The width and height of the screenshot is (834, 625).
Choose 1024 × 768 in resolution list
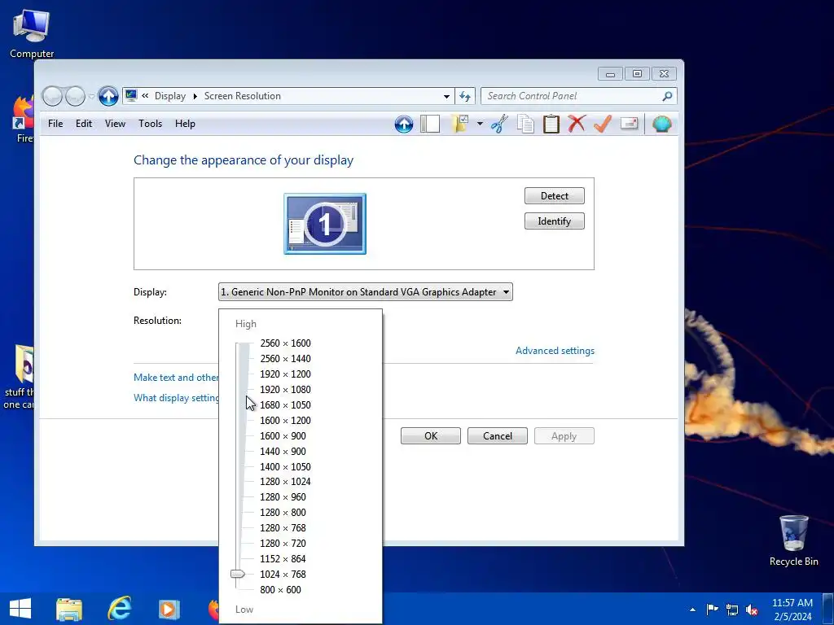(283, 574)
